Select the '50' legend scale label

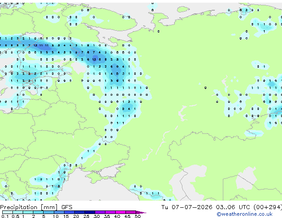(x=137, y=216)
